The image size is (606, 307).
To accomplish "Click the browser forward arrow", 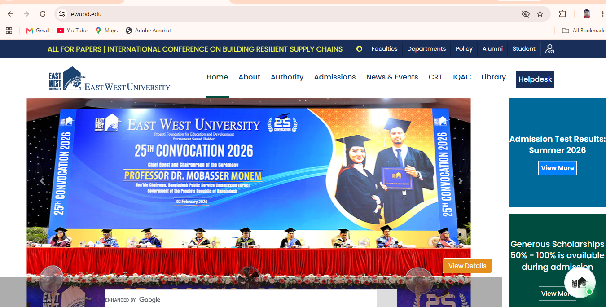I will 26,14.
